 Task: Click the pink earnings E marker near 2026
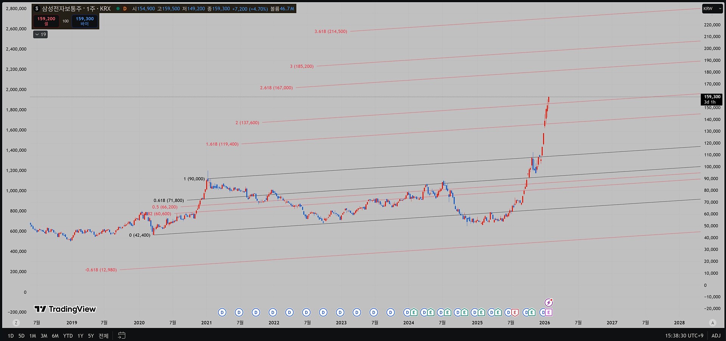tap(548, 312)
